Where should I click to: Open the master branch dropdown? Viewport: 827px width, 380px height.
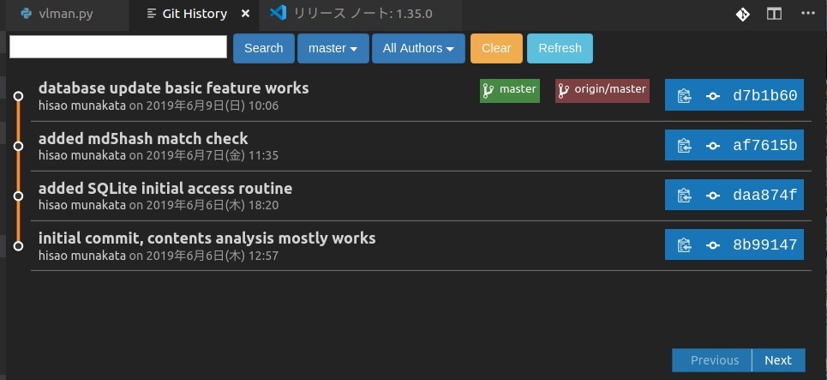click(333, 48)
